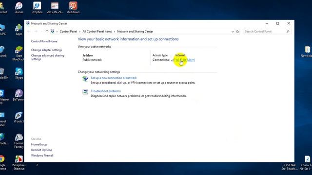Open Control Panel Home link

click(x=44, y=41)
